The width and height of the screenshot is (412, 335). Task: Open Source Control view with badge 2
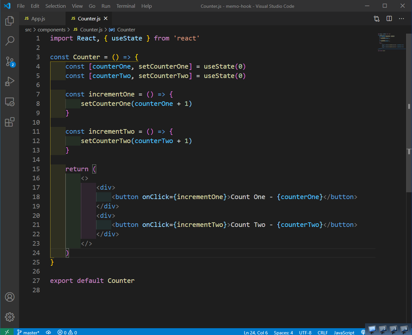click(10, 61)
